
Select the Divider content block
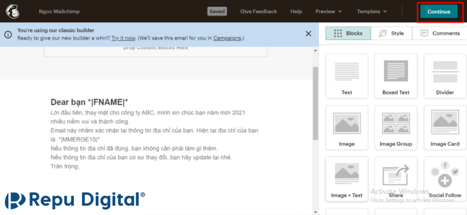[445, 76]
